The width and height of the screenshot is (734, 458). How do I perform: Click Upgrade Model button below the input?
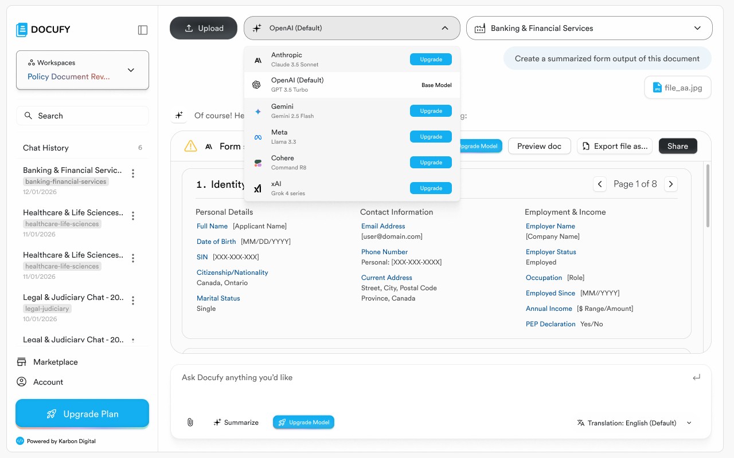[303, 423]
